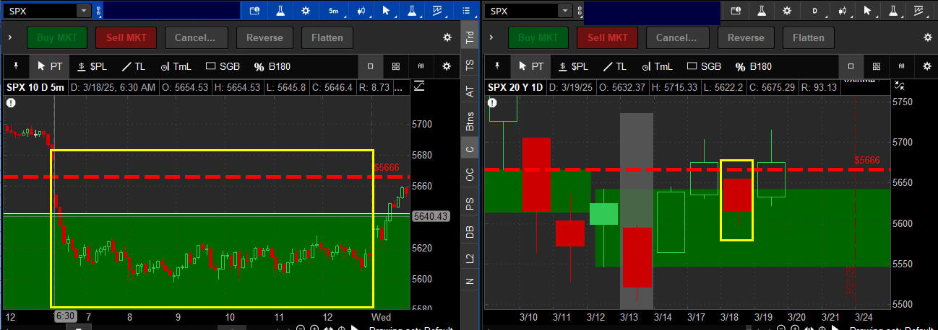The image size is (938, 330).
Task: Switch to the TS sidebar tab
Action: [x=470, y=65]
